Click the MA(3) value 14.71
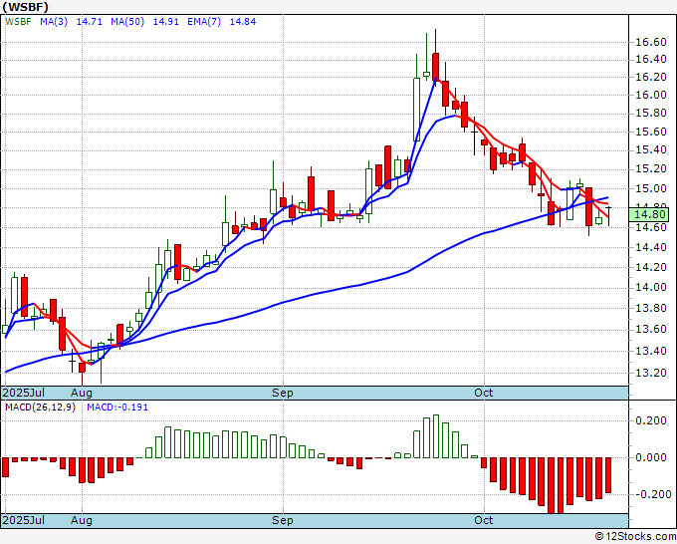677x544 pixels. coord(90,21)
